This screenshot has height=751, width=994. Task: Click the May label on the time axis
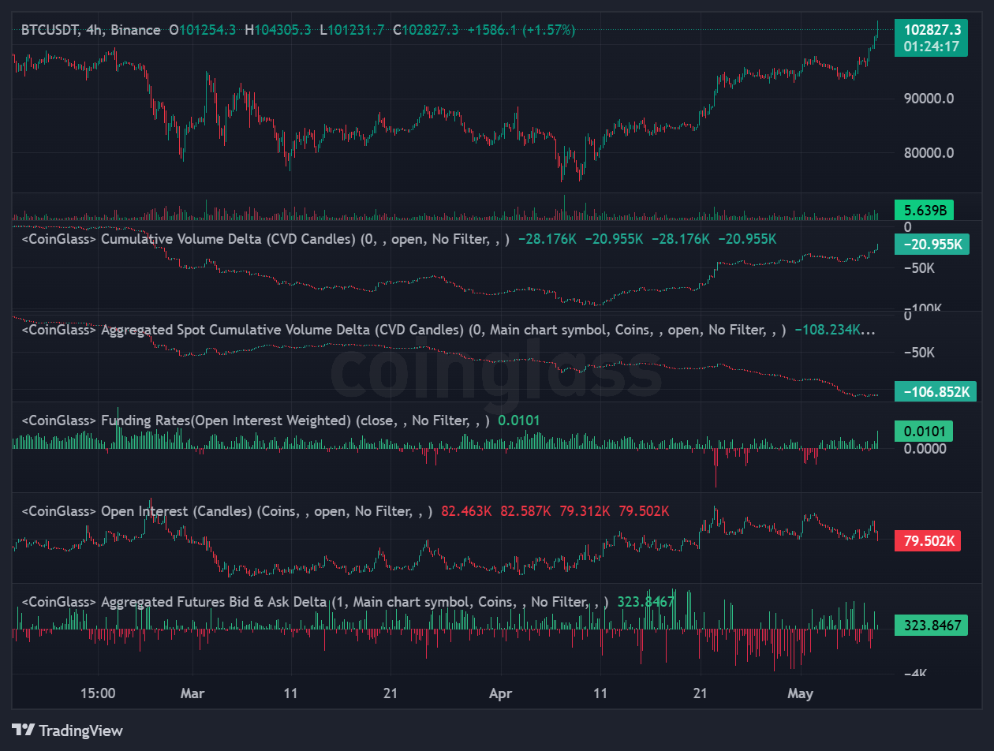coord(801,693)
